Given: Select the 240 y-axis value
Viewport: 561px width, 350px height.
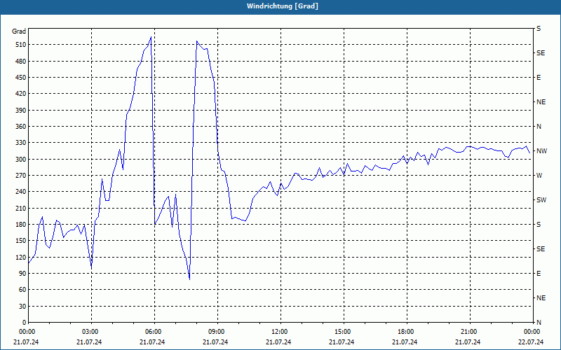Looking at the screenshot, I should tap(22, 191).
